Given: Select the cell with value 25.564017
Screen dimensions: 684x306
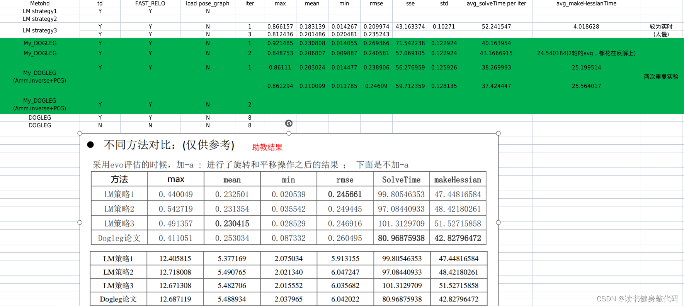Looking at the screenshot, I should (x=586, y=86).
